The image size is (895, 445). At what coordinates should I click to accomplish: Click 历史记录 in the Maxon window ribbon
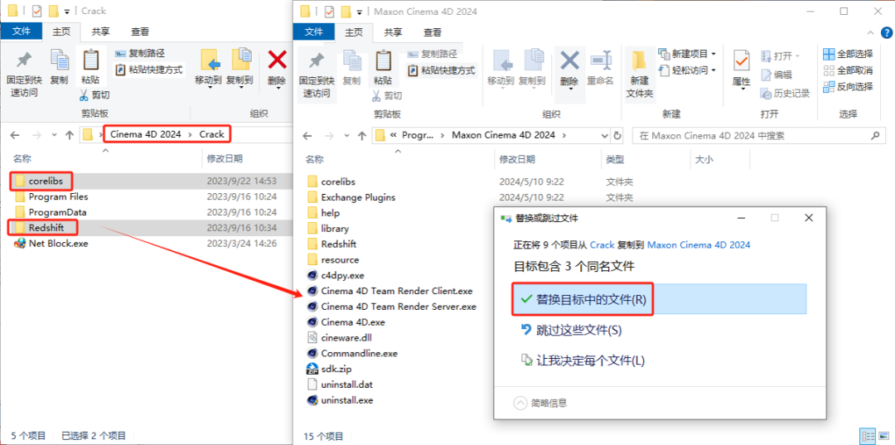(x=786, y=93)
